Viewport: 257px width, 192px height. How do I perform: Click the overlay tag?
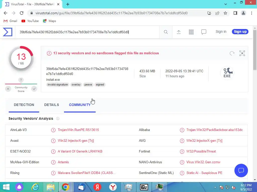(x=76, y=84)
